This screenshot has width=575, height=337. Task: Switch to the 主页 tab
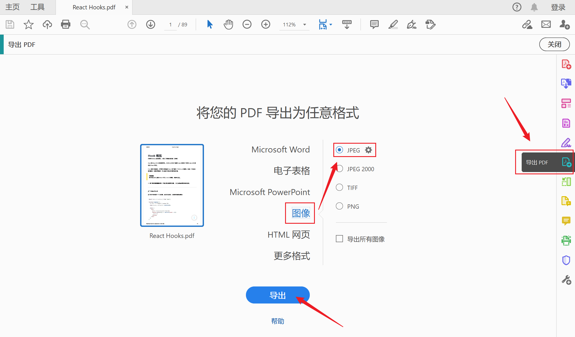click(x=12, y=7)
